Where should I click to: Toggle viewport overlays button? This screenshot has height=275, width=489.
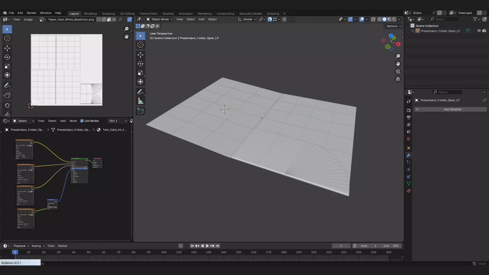pos(362,19)
